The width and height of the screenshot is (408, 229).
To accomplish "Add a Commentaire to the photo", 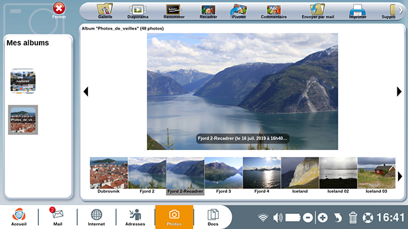I will pyautogui.click(x=274, y=11).
